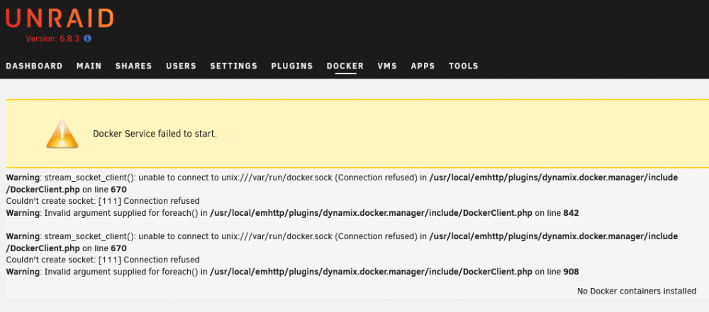Click the 'No Docker containers installed' text

637,291
